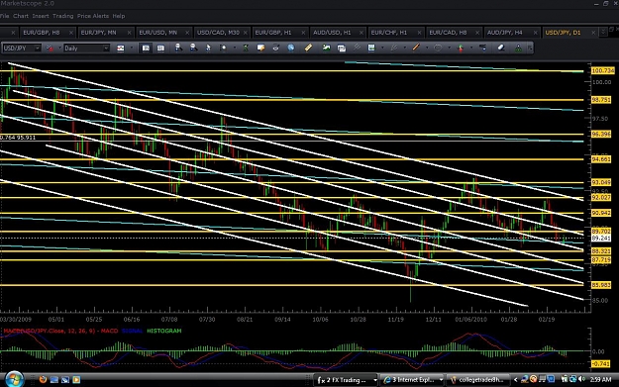Open the Insert menu
The image size is (619, 387).
coord(41,16)
